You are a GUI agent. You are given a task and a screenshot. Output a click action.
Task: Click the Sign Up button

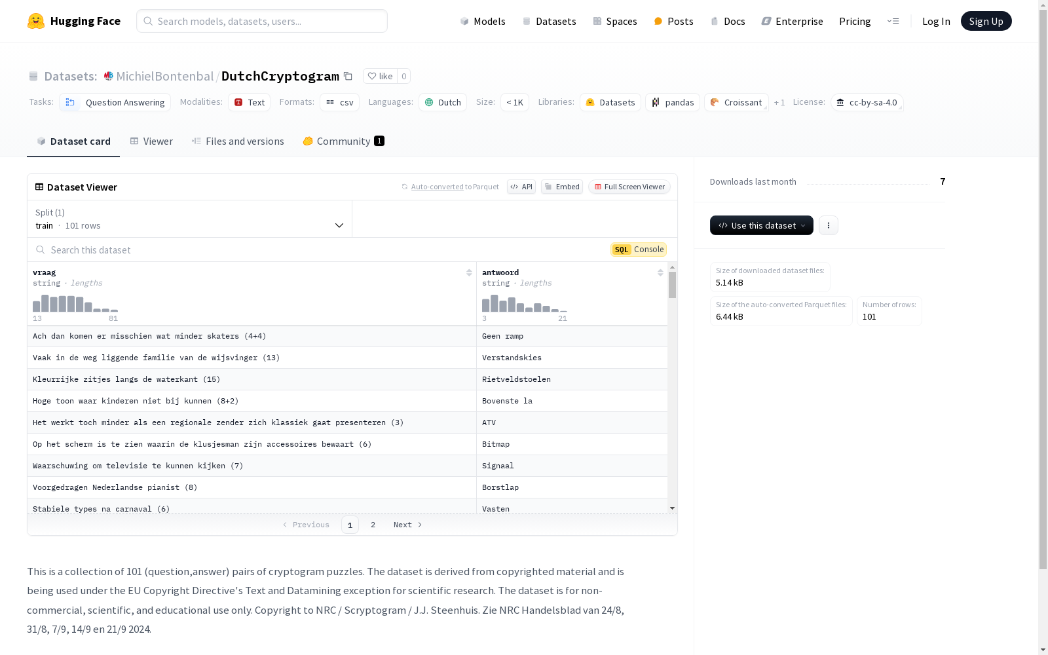click(x=986, y=21)
